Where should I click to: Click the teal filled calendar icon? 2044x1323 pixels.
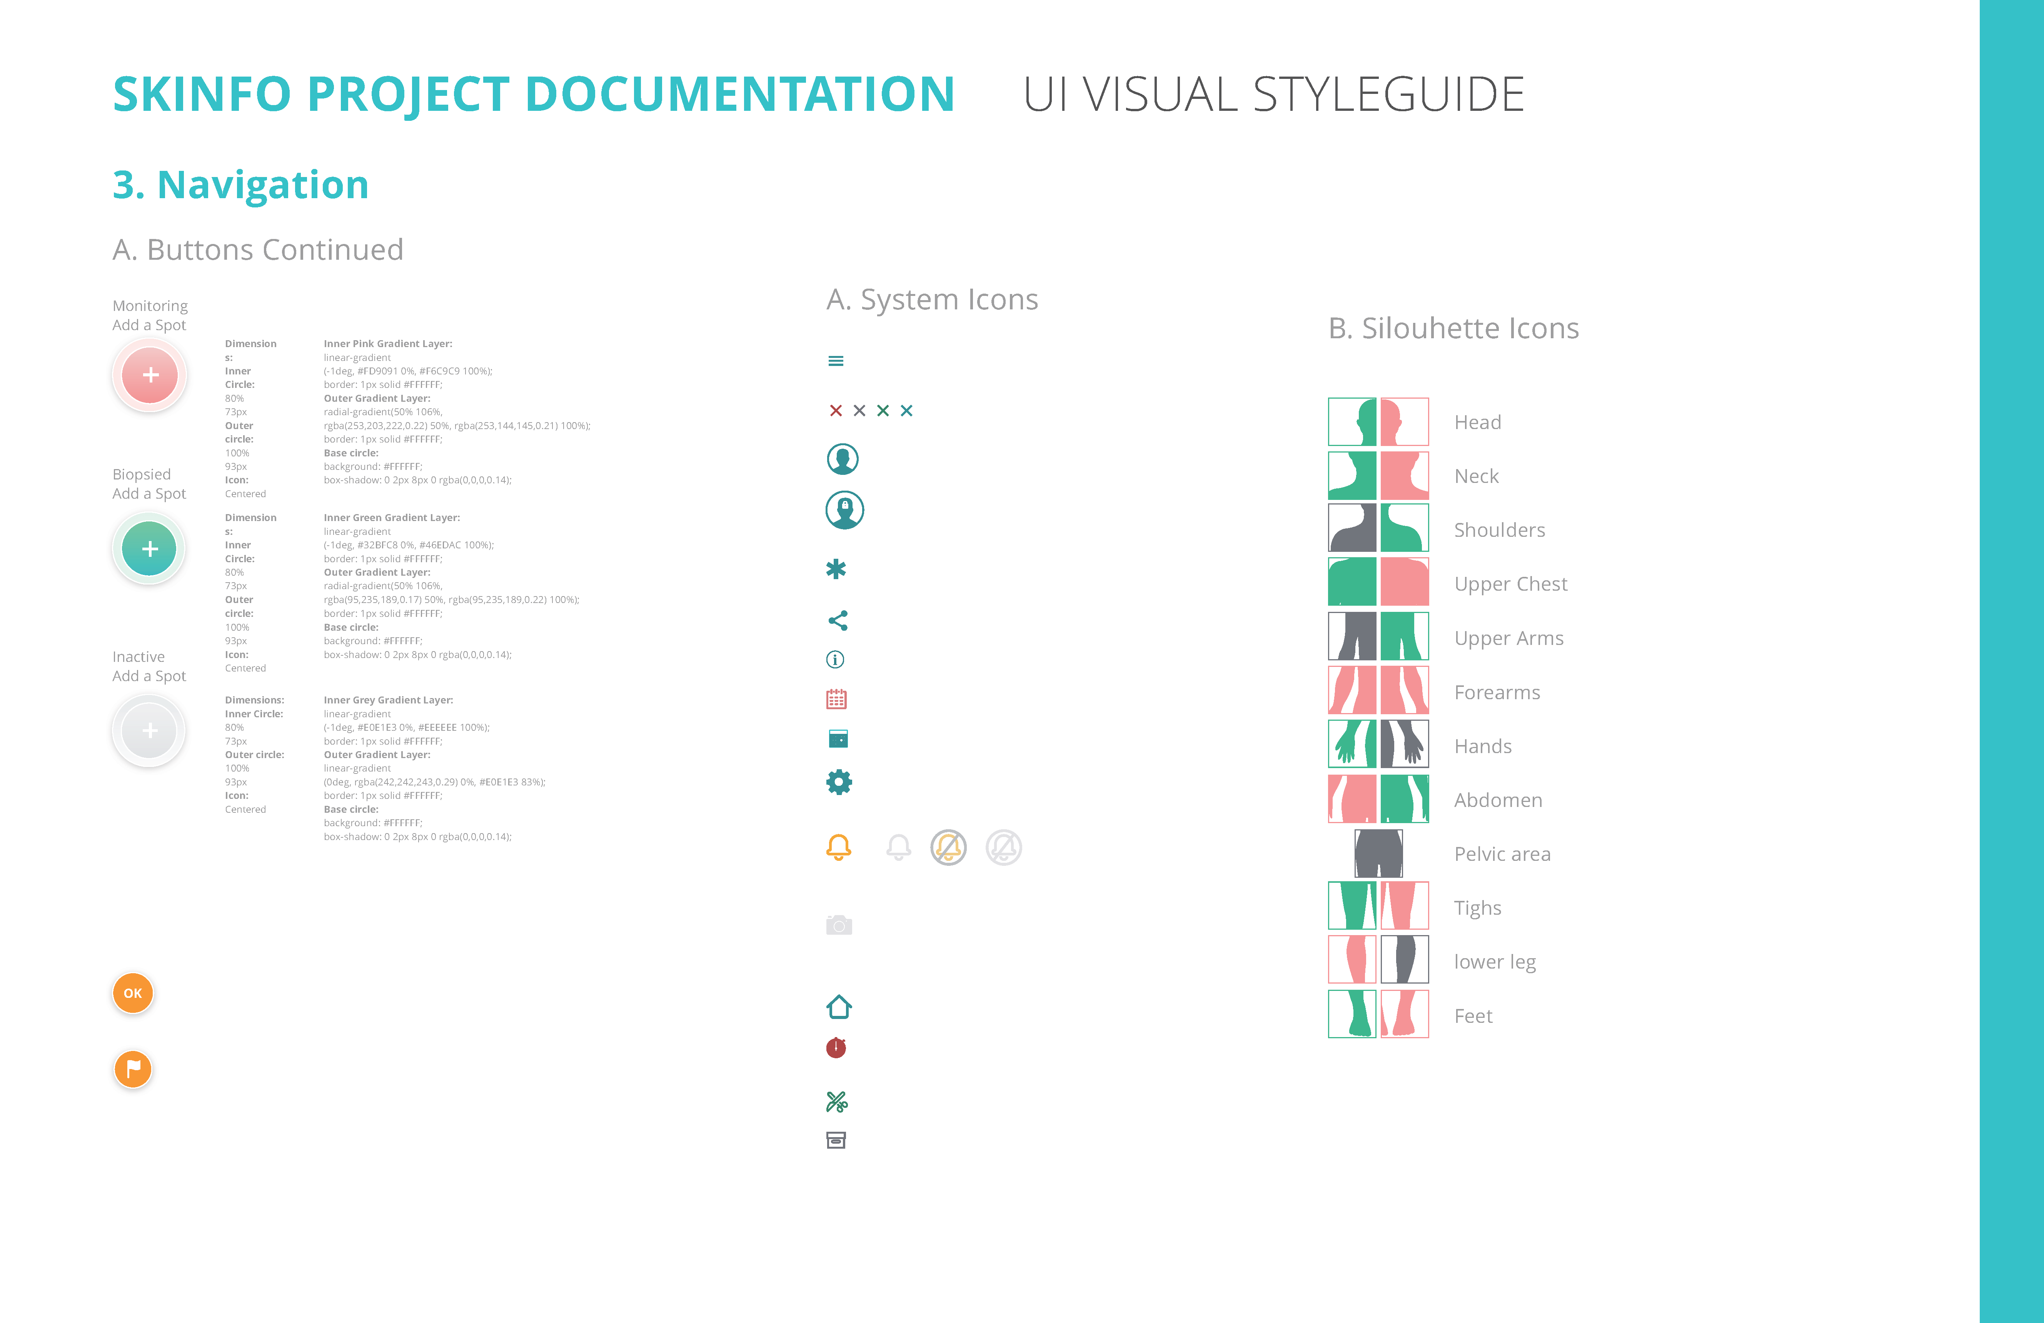(838, 739)
